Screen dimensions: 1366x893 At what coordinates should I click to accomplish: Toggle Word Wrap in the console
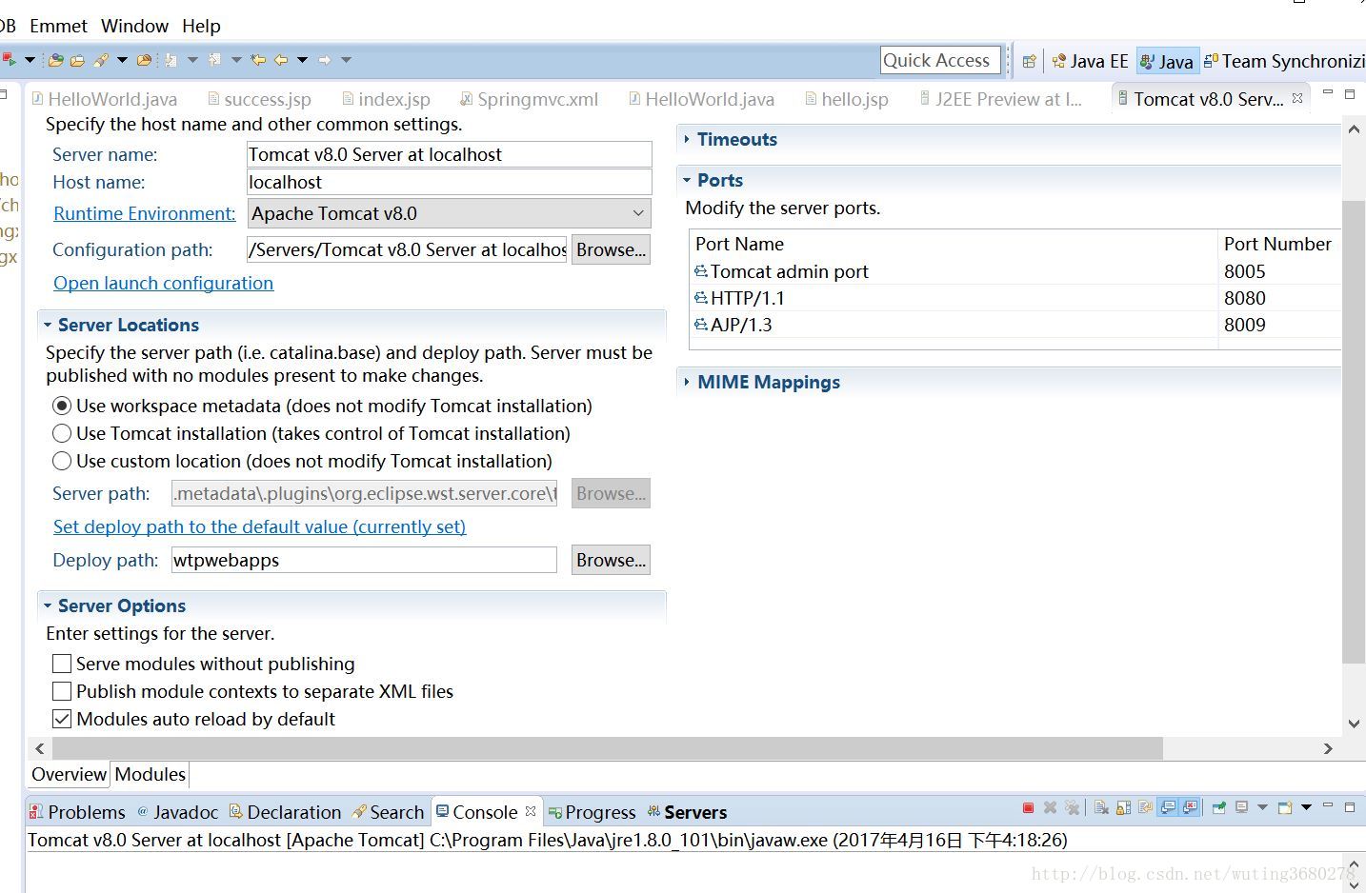(1145, 807)
